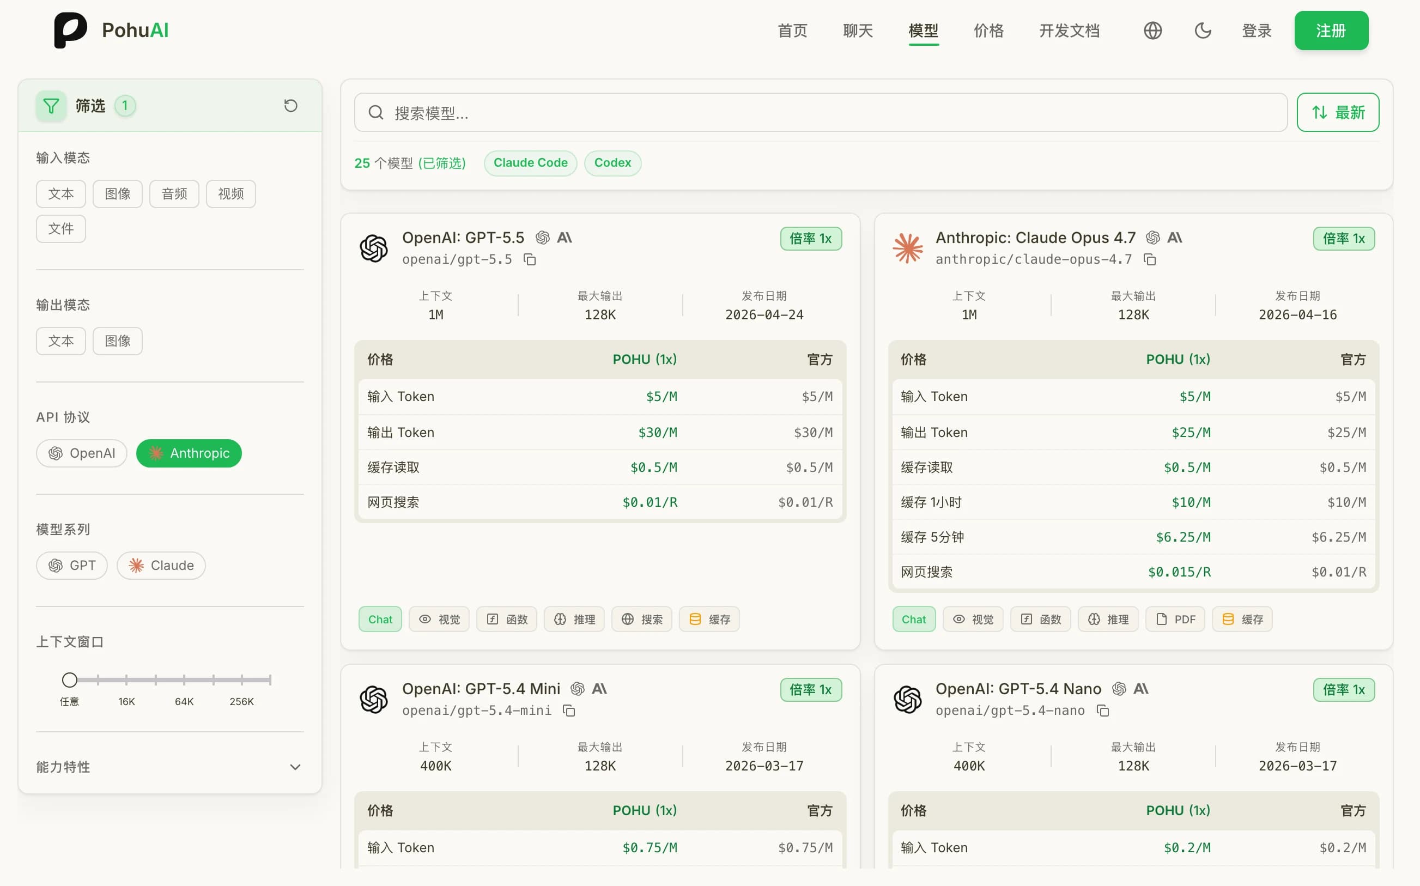The height and width of the screenshot is (886, 1420).
Task: Click the Anthropic starburst logo on Claude Opus 4.7
Action: (907, 248)
